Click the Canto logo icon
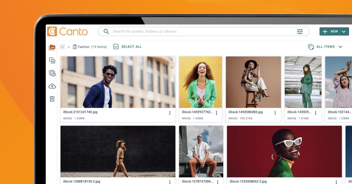Viewport: 352px width, 184px height. 52,32
